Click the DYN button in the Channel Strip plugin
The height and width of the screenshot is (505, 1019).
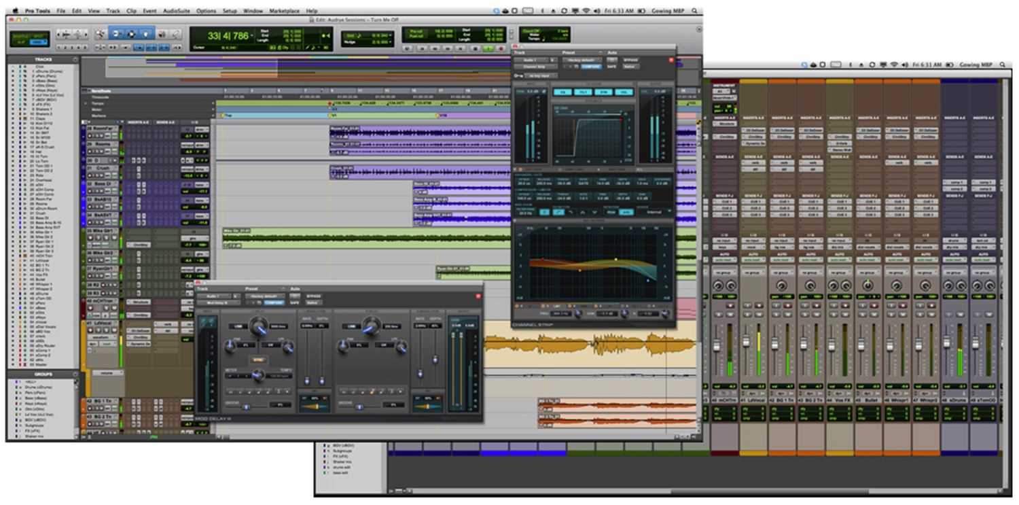pos(604,91)
